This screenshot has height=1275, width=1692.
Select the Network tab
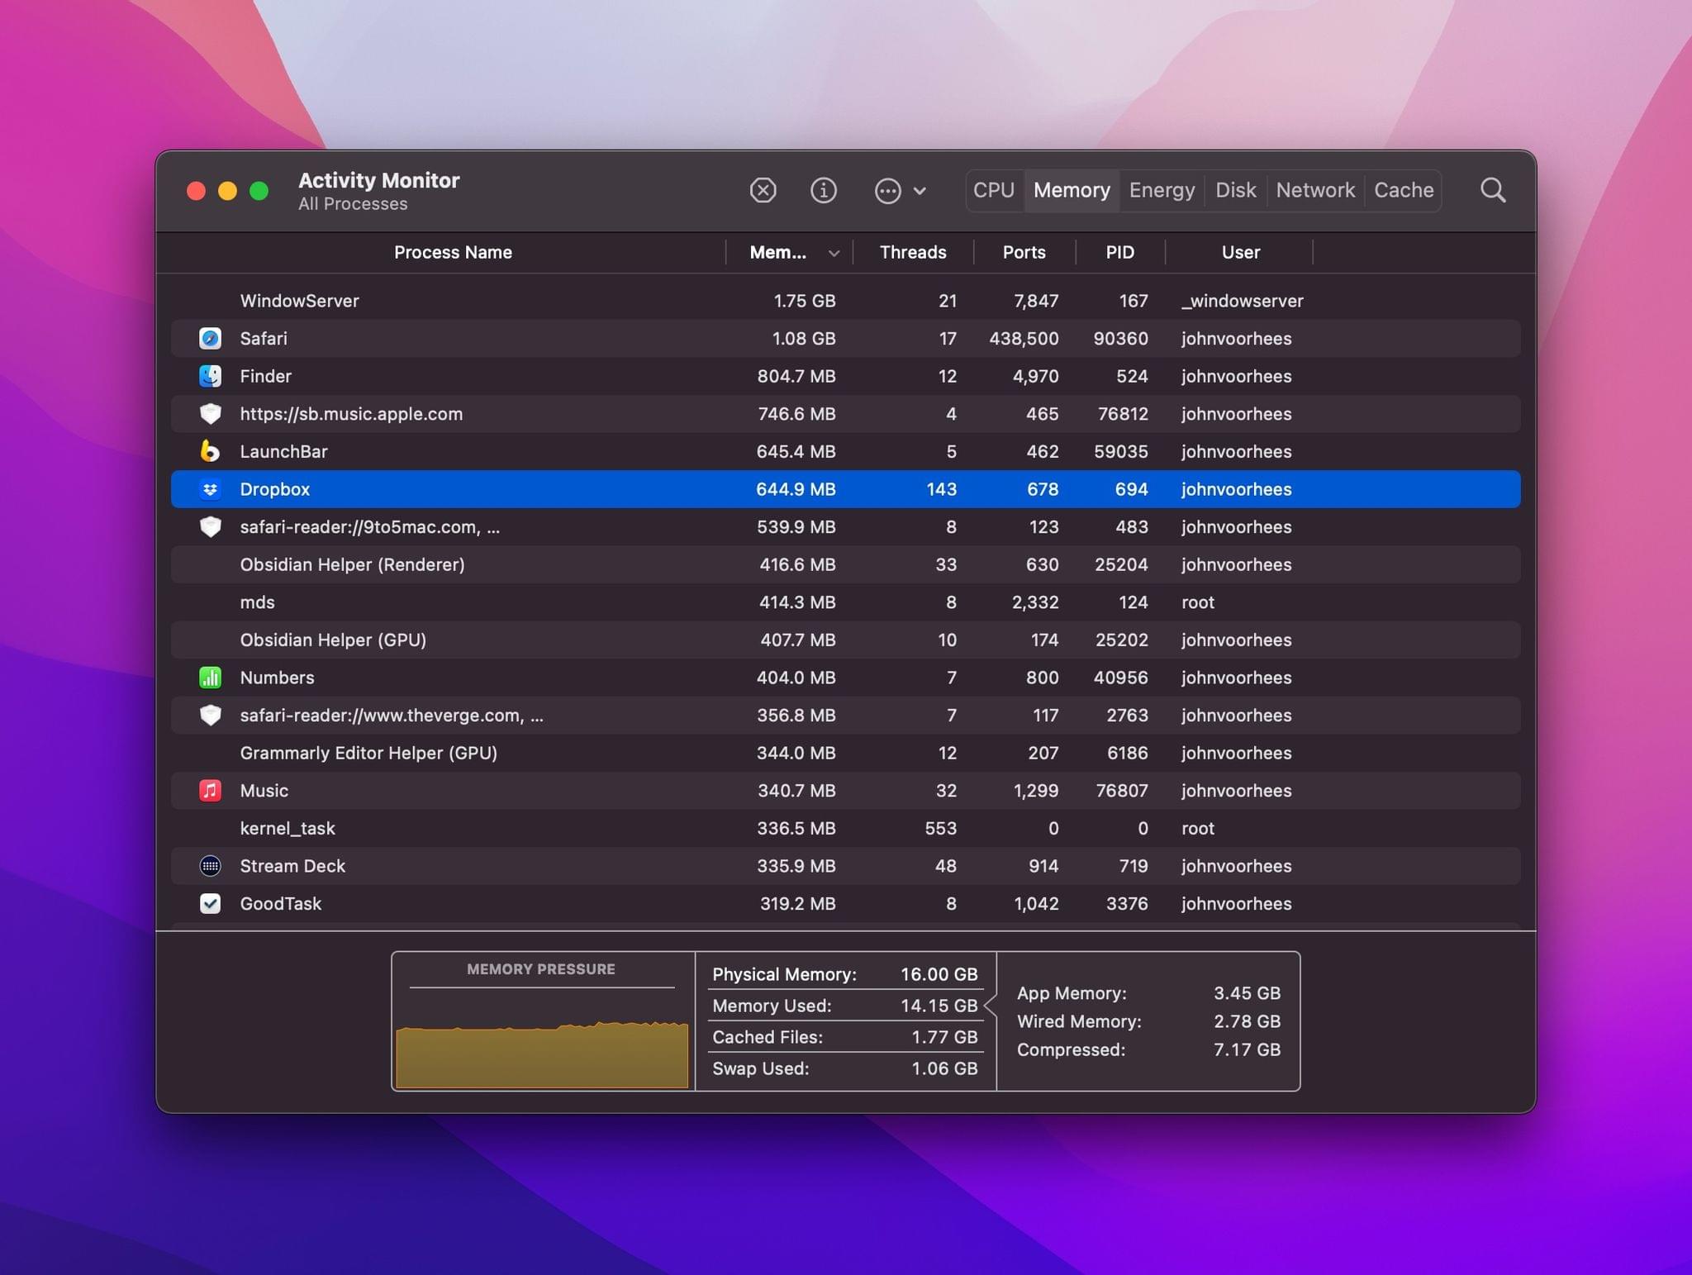point(1316,189)
